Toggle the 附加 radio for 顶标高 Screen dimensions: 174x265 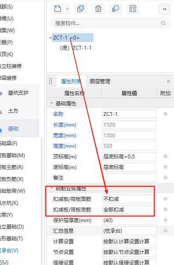(165, 156)
